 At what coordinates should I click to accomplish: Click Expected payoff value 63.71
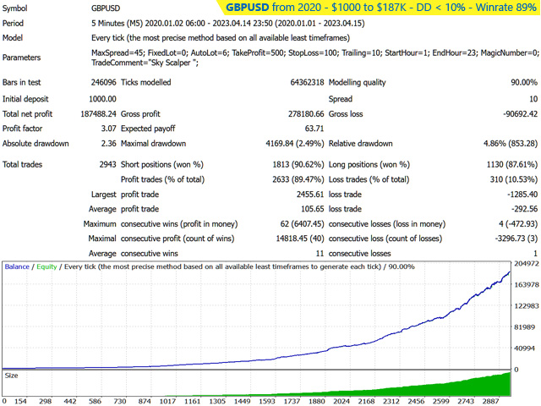pos(314,129)
